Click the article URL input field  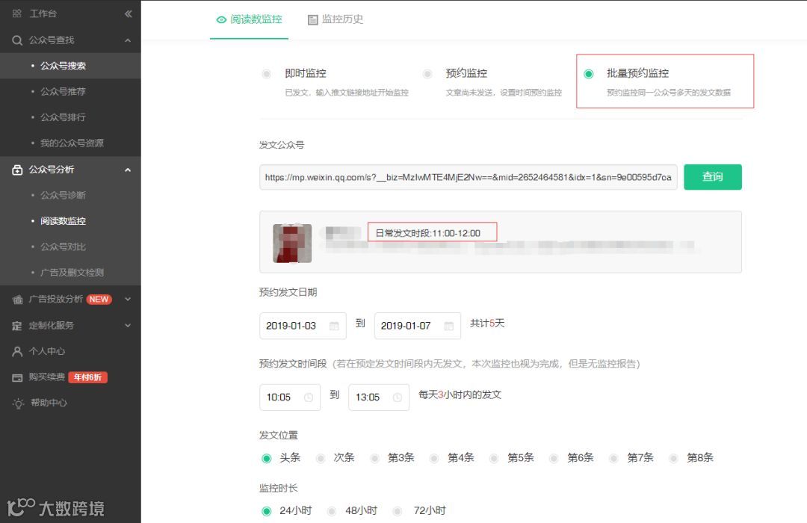469,177
